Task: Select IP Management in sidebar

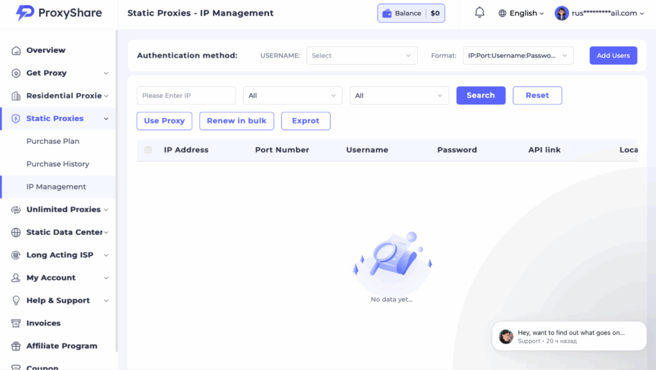Action: (x=56, y=187)
